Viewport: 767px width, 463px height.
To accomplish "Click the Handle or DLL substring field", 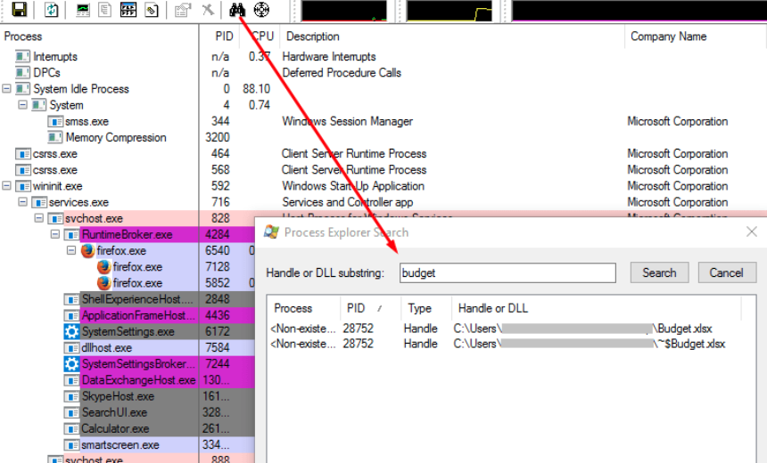I will (507, 273).
